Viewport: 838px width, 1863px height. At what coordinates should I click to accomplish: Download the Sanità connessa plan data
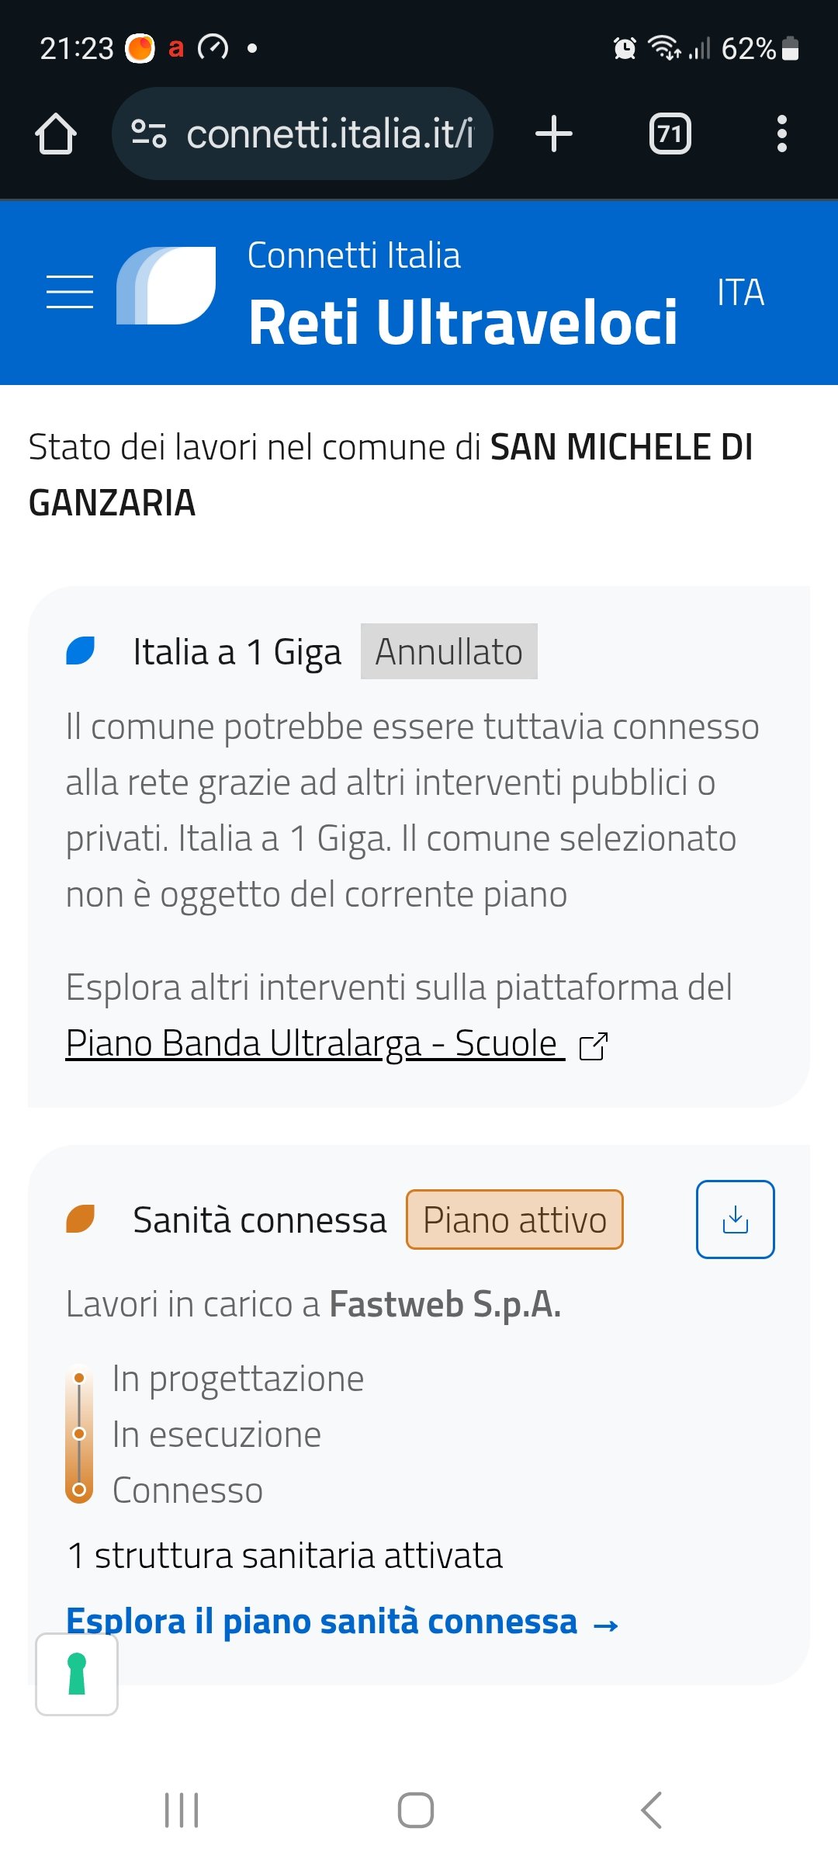(735, 1219)
